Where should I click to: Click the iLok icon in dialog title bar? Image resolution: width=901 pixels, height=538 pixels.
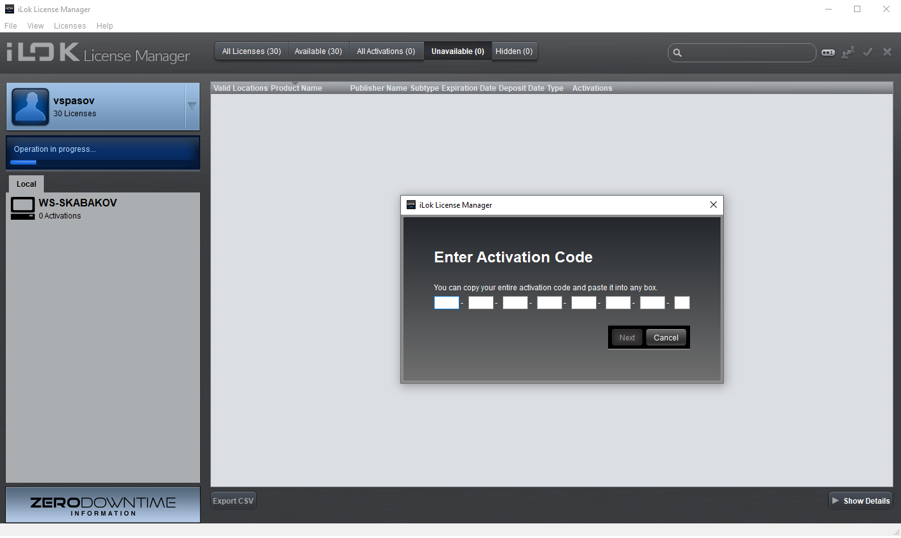tap(411, 205)
